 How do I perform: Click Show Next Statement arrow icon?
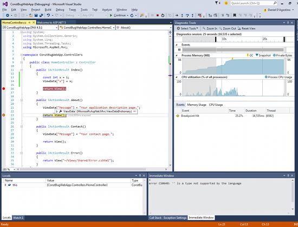click(x=177, y=15)
